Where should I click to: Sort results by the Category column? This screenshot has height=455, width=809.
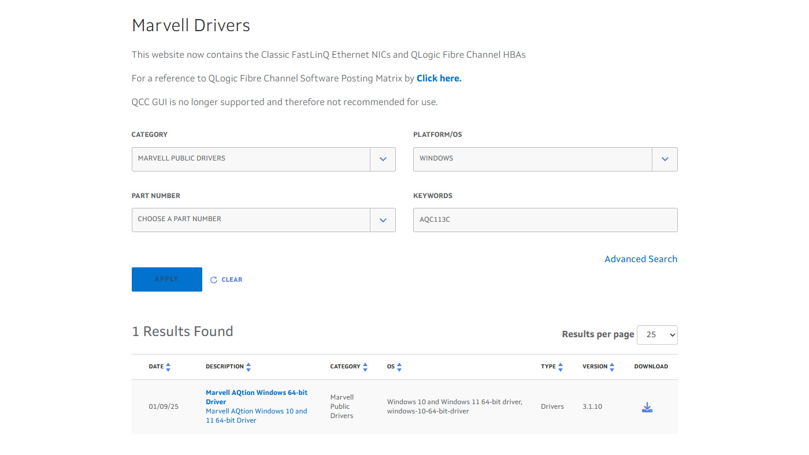pos(365,366)
